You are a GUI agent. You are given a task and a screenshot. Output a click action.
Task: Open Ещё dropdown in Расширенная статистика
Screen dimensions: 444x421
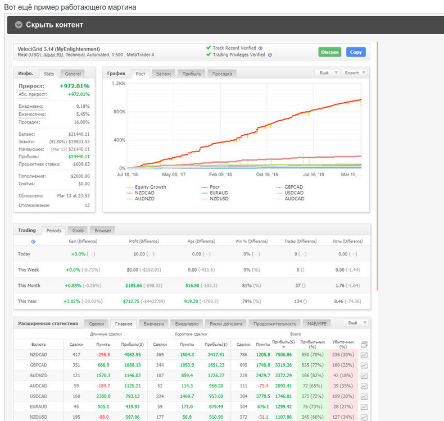point(356,323)
